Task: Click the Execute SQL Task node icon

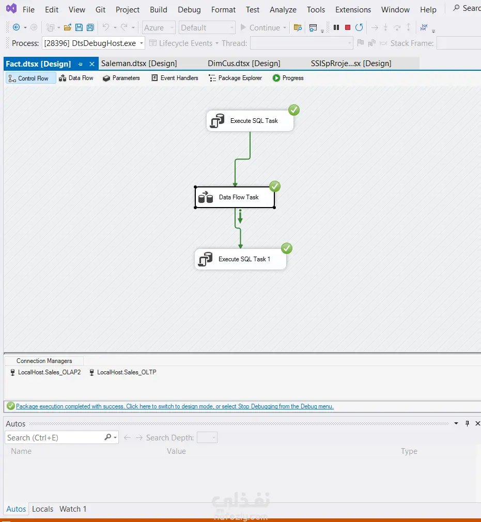Action: click(x=217, y=120)
